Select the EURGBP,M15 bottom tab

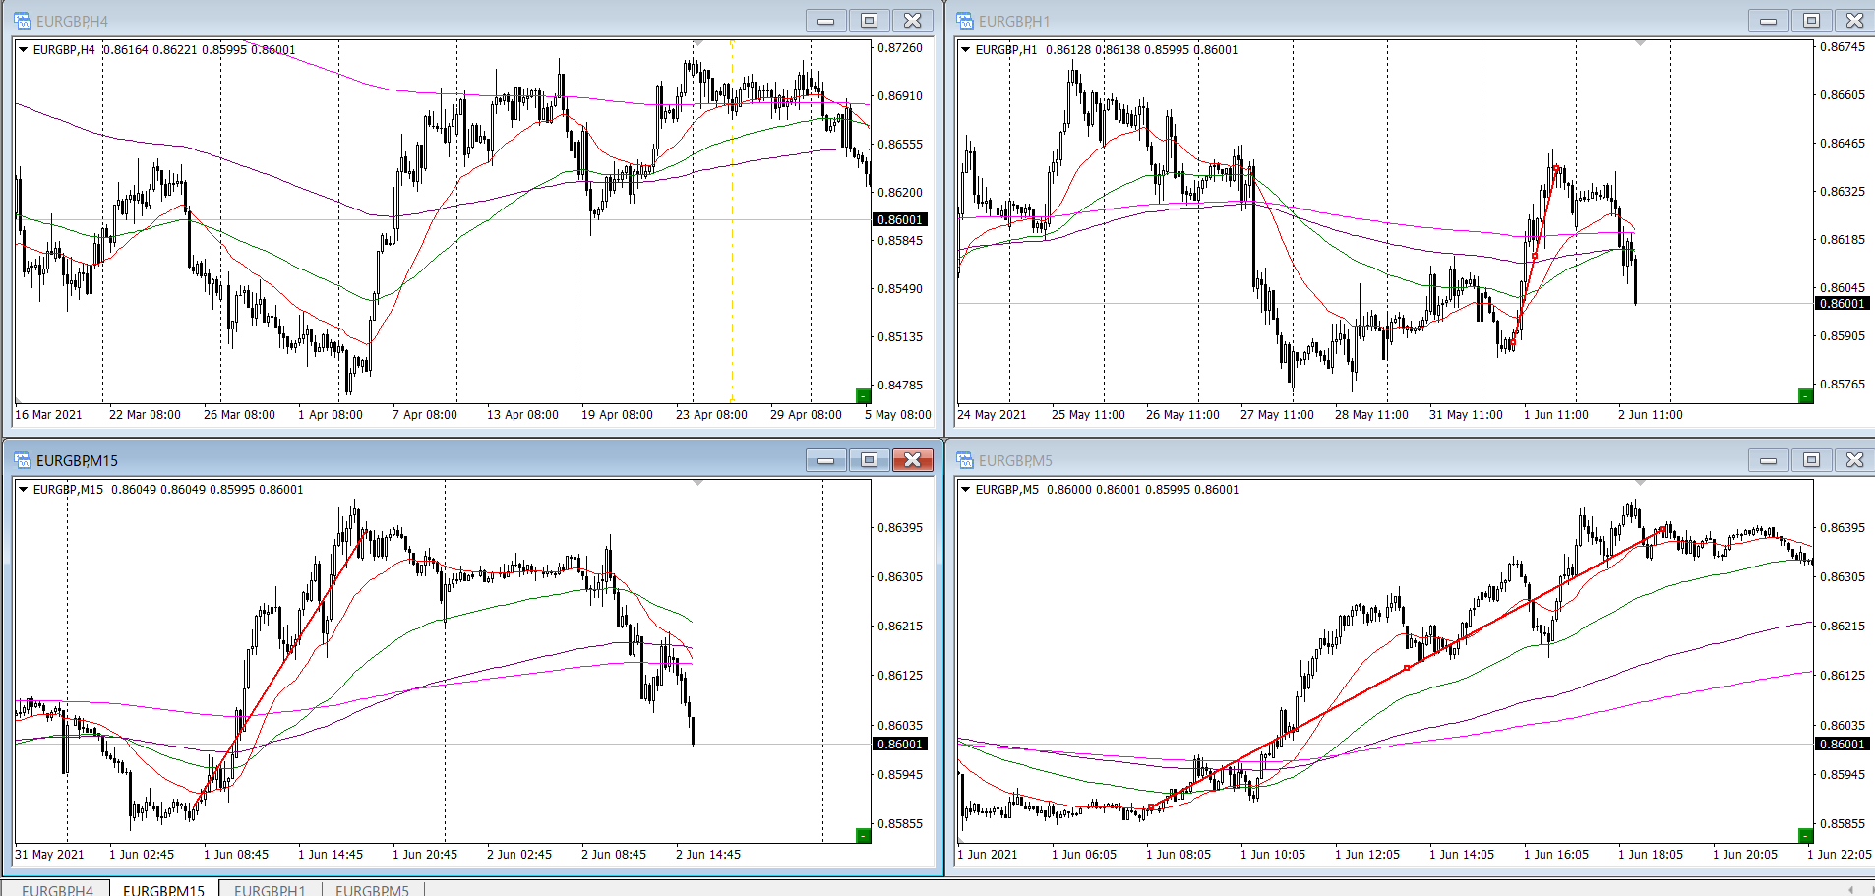coord(163,889)
